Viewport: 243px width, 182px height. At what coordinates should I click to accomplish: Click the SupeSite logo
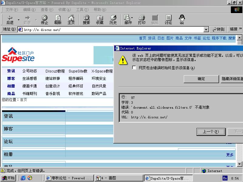point(18,55)
